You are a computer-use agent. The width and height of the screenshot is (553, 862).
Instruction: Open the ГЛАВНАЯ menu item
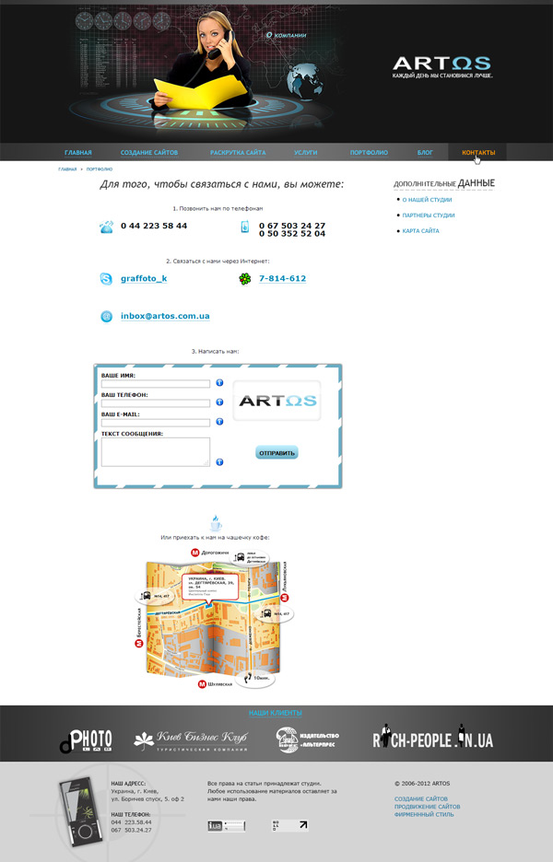pyautogui.click(x=78, y=152)
